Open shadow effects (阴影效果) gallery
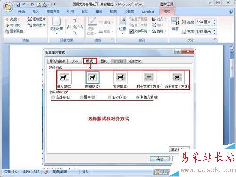The image size is (236, 177). click(57, 25)
